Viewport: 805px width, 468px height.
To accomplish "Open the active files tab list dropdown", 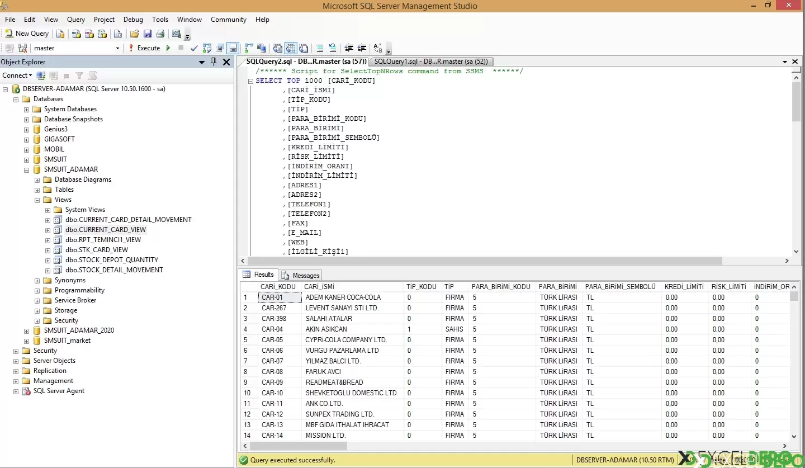I will (x=785, y=62).
